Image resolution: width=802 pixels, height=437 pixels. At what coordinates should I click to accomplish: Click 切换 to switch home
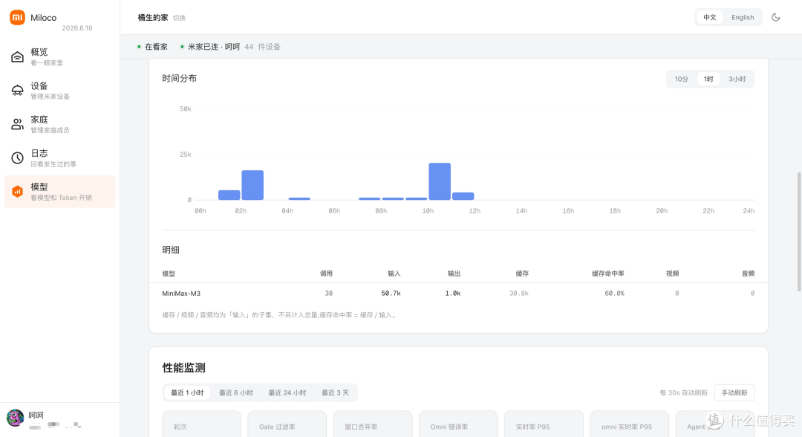(x=179, y=18)
